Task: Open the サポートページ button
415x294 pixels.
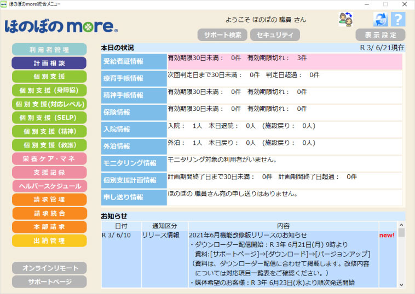Action: (x=49, y=282)
